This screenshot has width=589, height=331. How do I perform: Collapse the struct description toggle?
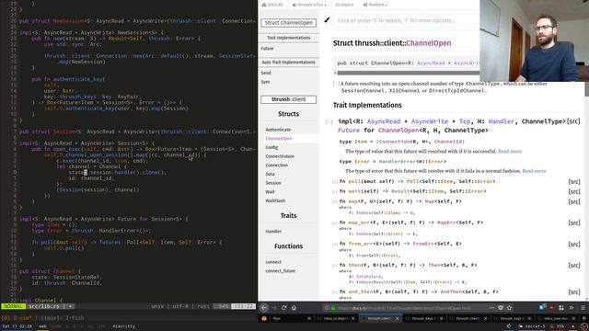[336, 84]
